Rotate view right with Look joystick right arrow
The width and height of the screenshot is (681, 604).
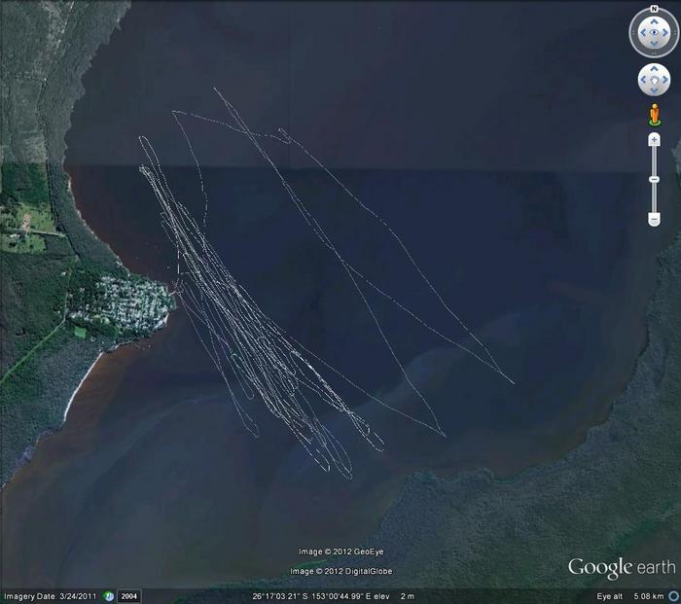[x=664, y=32]
